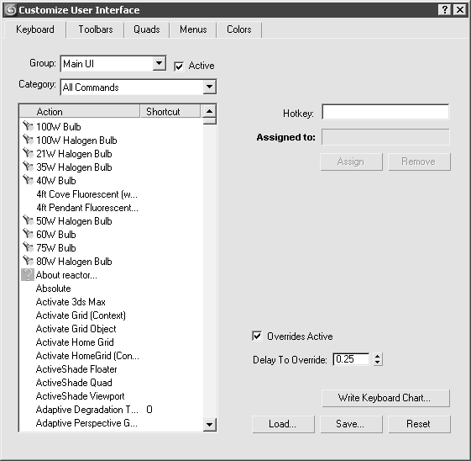This screenshot has width=471, height=461.
Task: Expand the Category dropdown showing All Commands
Action: pos(209,87)
